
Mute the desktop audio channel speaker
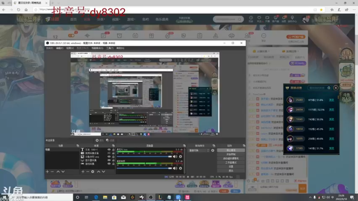[175, 168]
